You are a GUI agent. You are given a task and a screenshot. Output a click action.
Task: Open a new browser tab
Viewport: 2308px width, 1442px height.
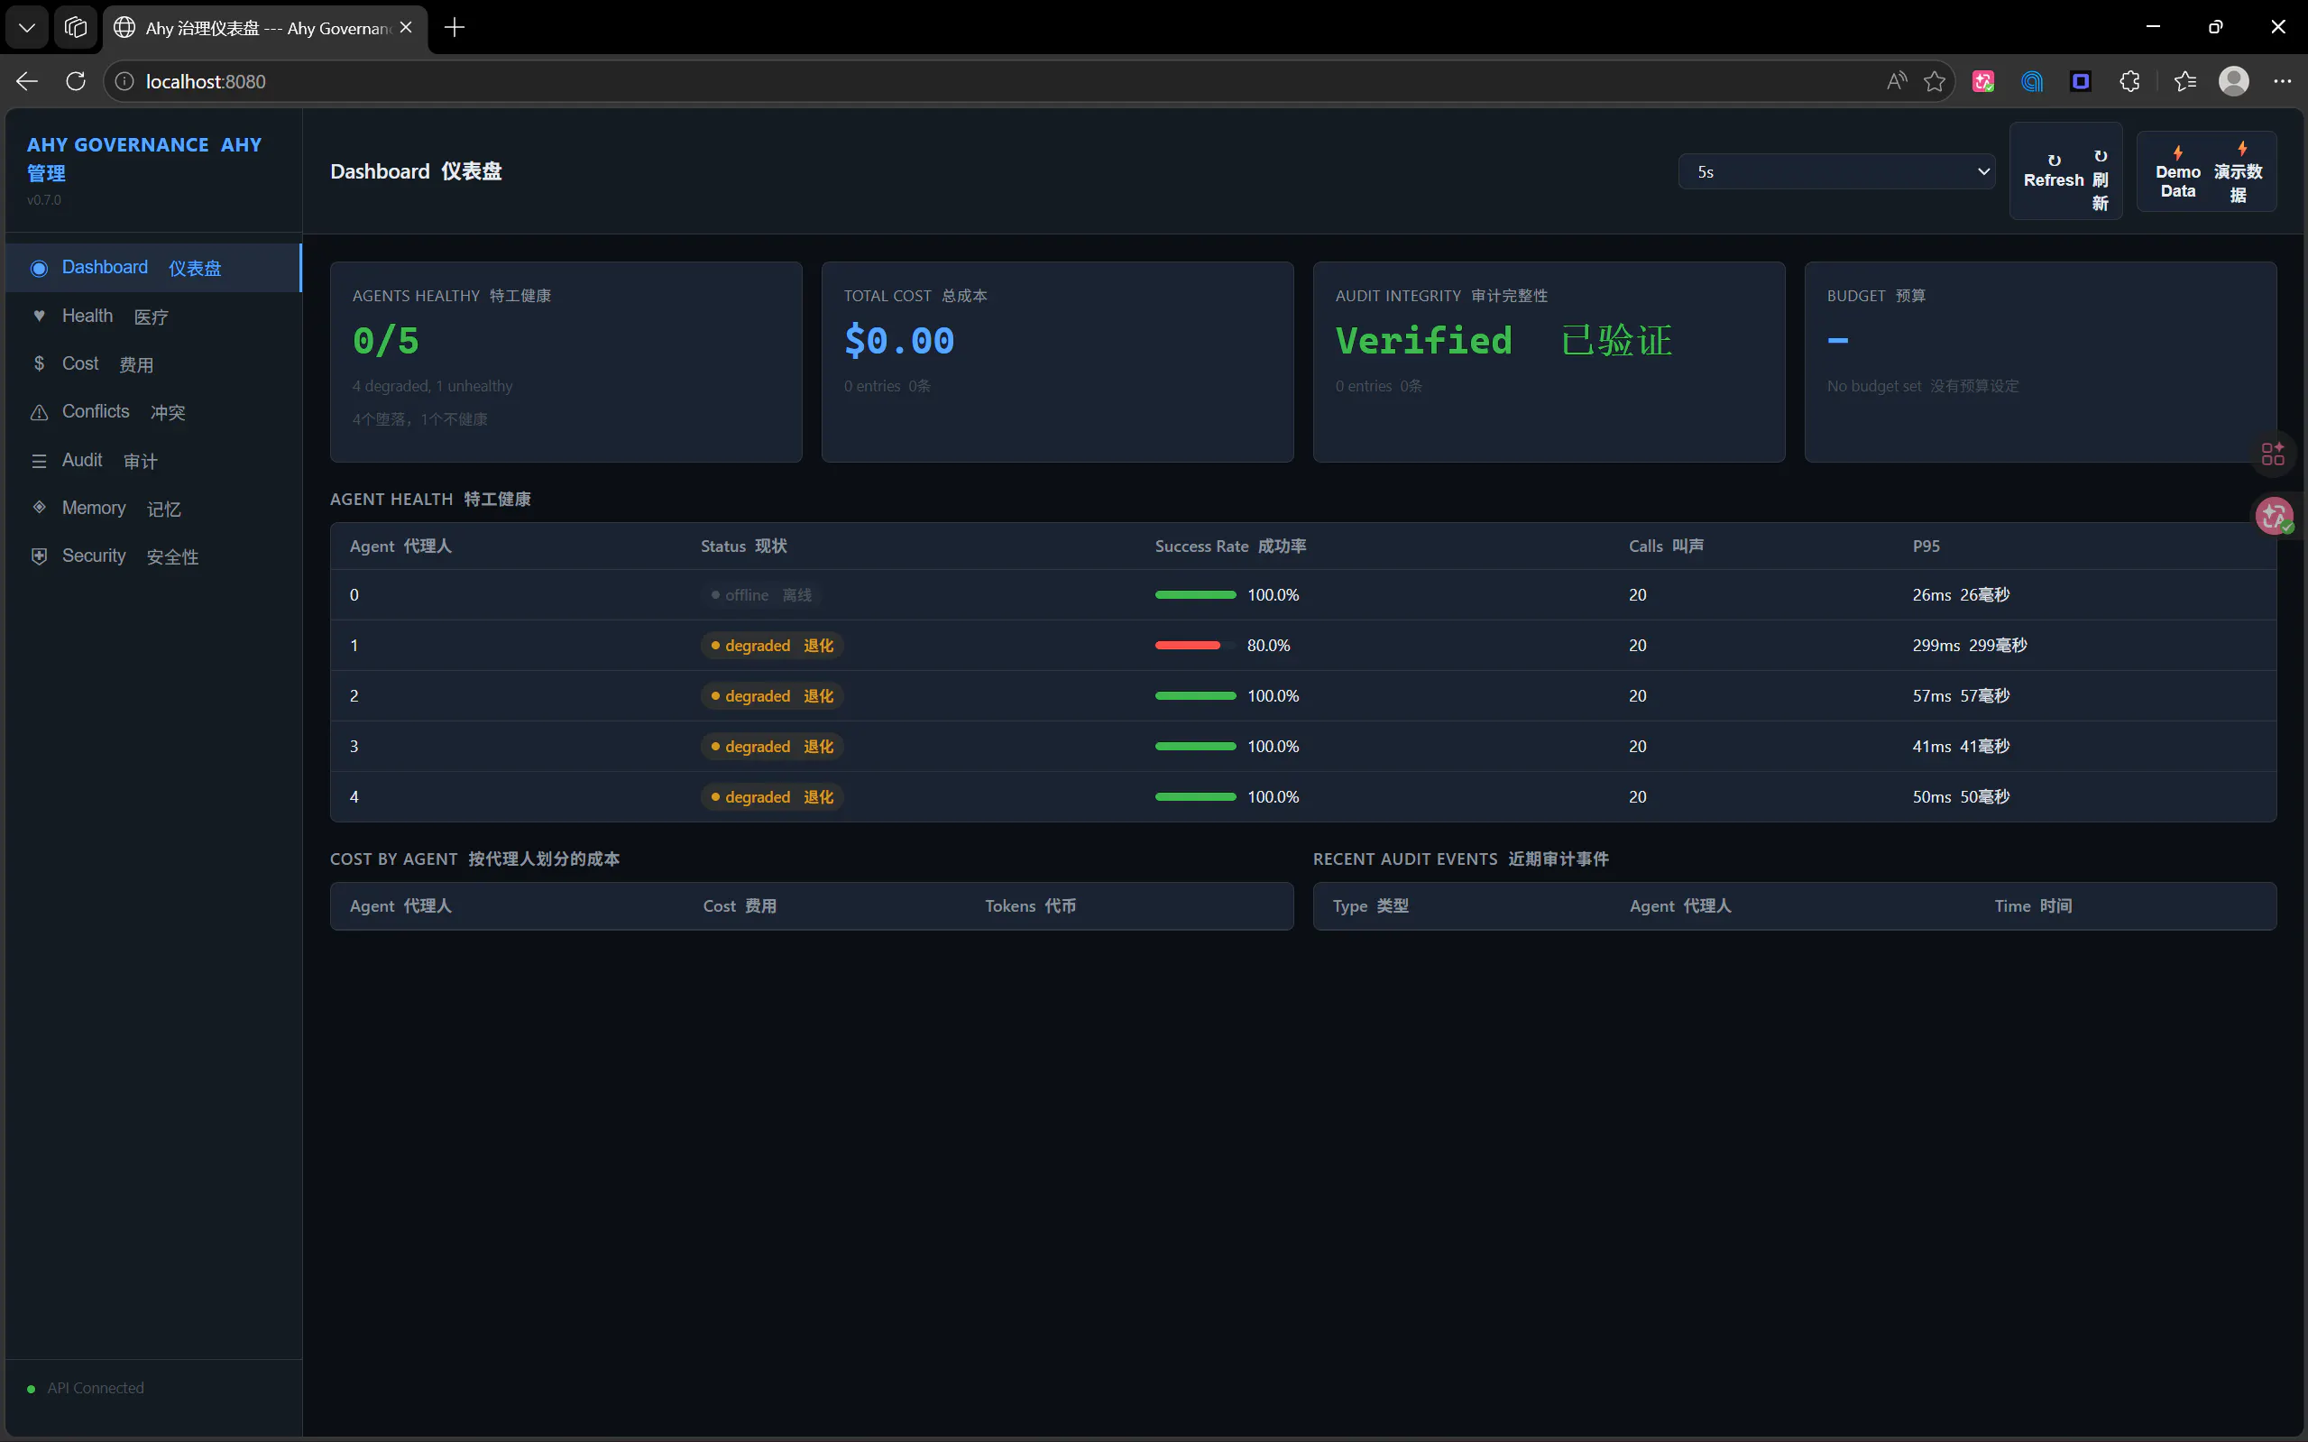pos(455,28)
